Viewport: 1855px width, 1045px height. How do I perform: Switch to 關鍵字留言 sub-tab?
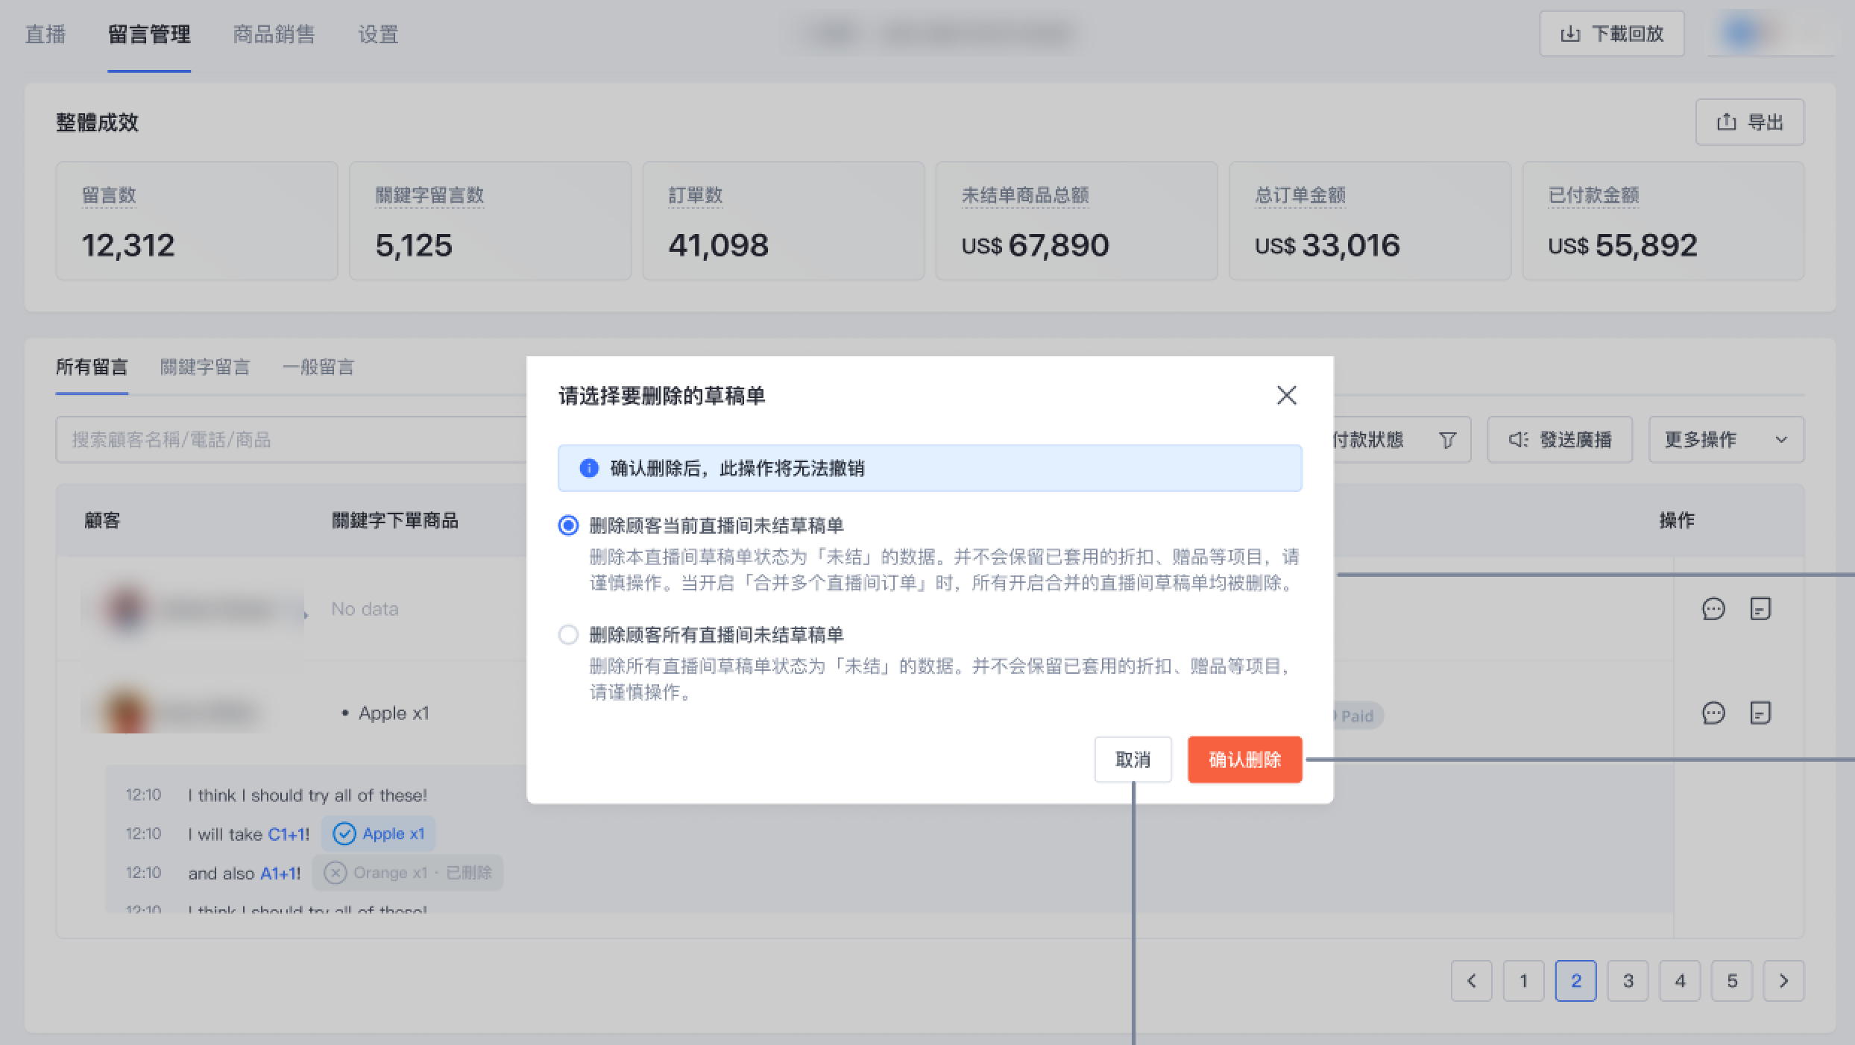click(205, 367)
